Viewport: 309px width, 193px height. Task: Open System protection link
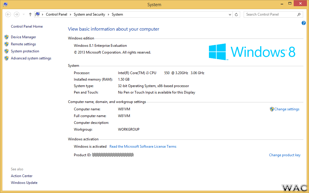25,51
